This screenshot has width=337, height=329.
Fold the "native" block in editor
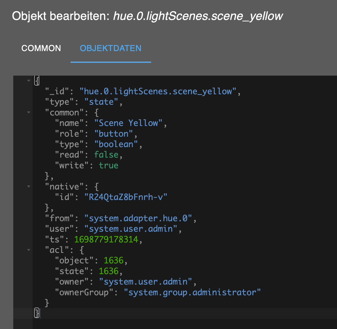pos(29,186)
